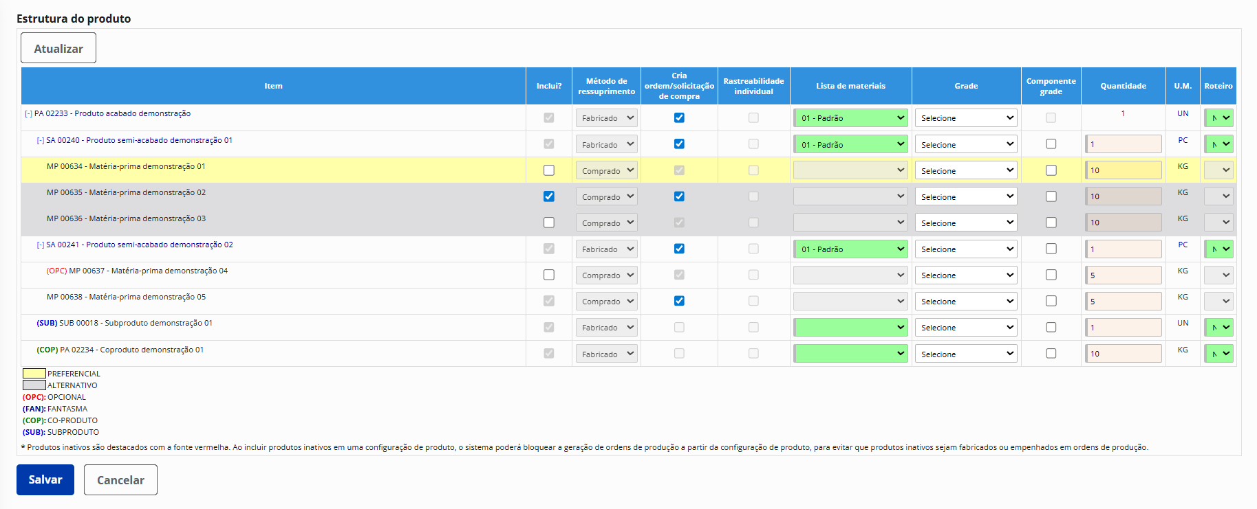Click the yellow PREFERENCIAL legend swatch

(34, 374)
